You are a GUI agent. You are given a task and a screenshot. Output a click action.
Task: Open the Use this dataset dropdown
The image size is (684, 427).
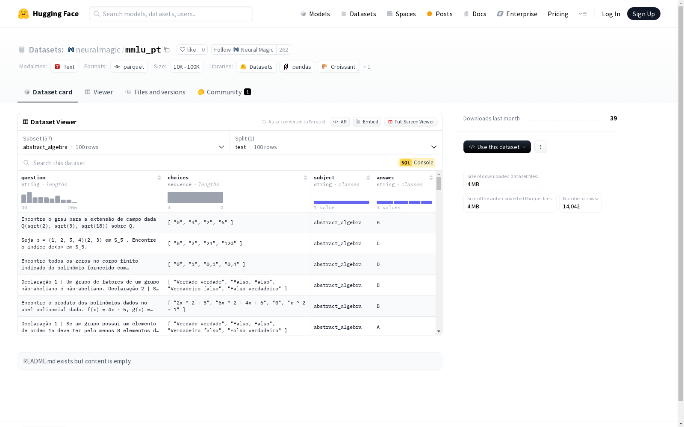coord(497,147)
